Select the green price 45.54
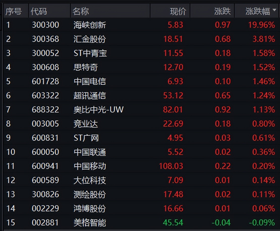 173,223
